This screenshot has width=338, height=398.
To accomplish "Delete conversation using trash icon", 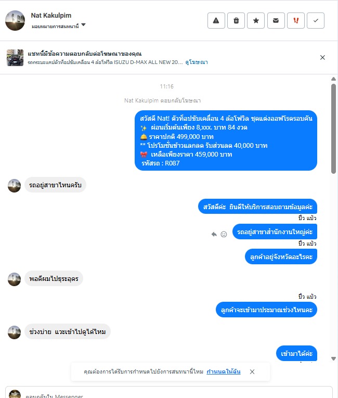I will (x=236, y=21).
